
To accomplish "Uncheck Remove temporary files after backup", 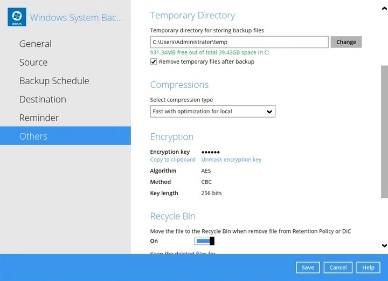I will (154, 62).
